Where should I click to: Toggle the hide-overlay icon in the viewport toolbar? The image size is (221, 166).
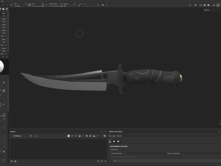(190, 5)
